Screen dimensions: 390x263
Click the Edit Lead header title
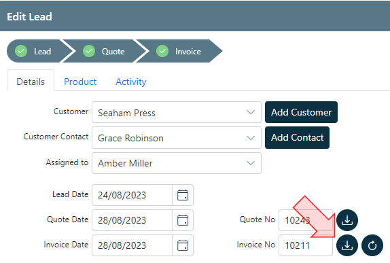tap(29, 17)
